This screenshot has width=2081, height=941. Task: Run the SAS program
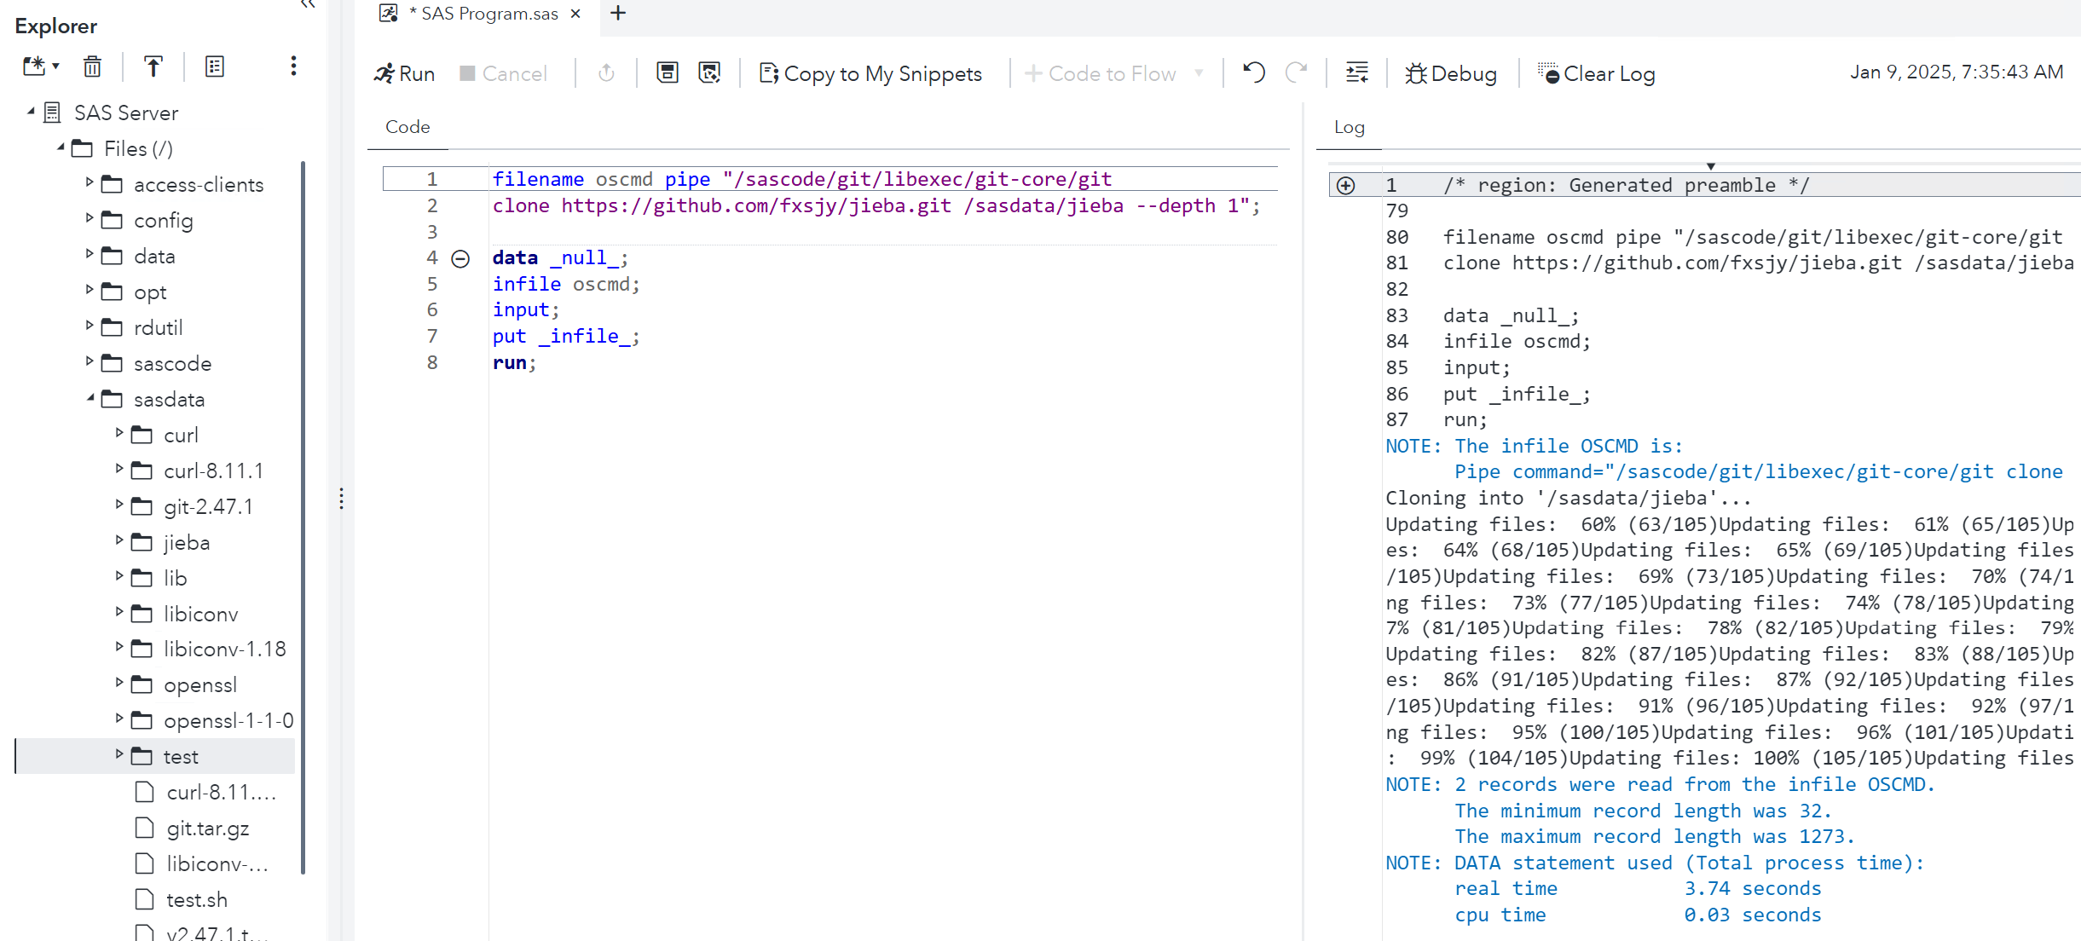404,73
